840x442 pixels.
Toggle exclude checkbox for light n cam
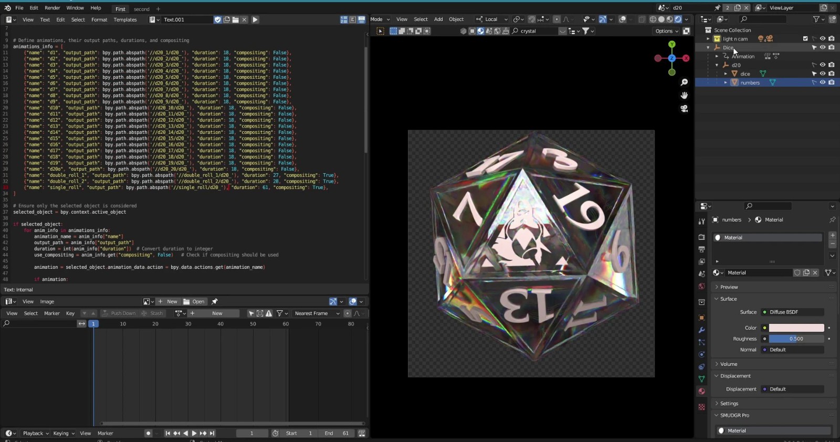[x=805, y=38]
